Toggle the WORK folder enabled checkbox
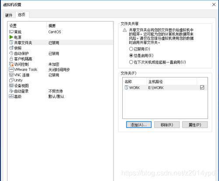 click(x=202, y=88)
